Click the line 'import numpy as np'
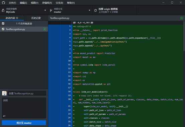The height and width of the screenshot is (127, 185). 85,73
